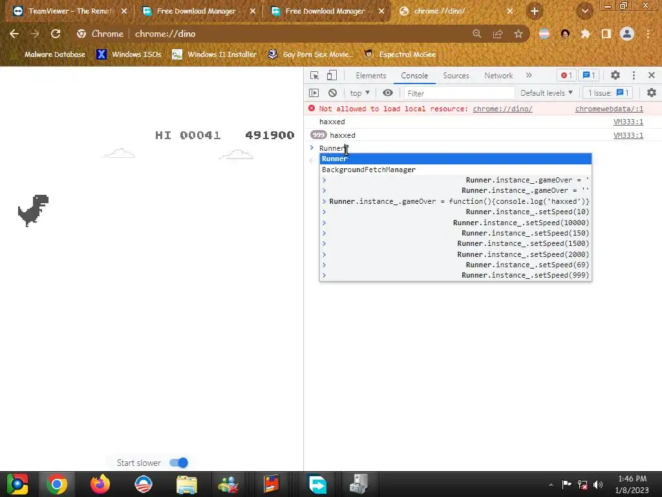Choose the gameOver = function() history suggestion
This screenshot has height=497, width=662.
click(x=456, y=202)
